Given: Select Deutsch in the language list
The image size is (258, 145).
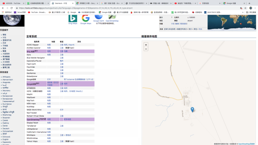Looking at the screenshot, I should tap(6, 129).
